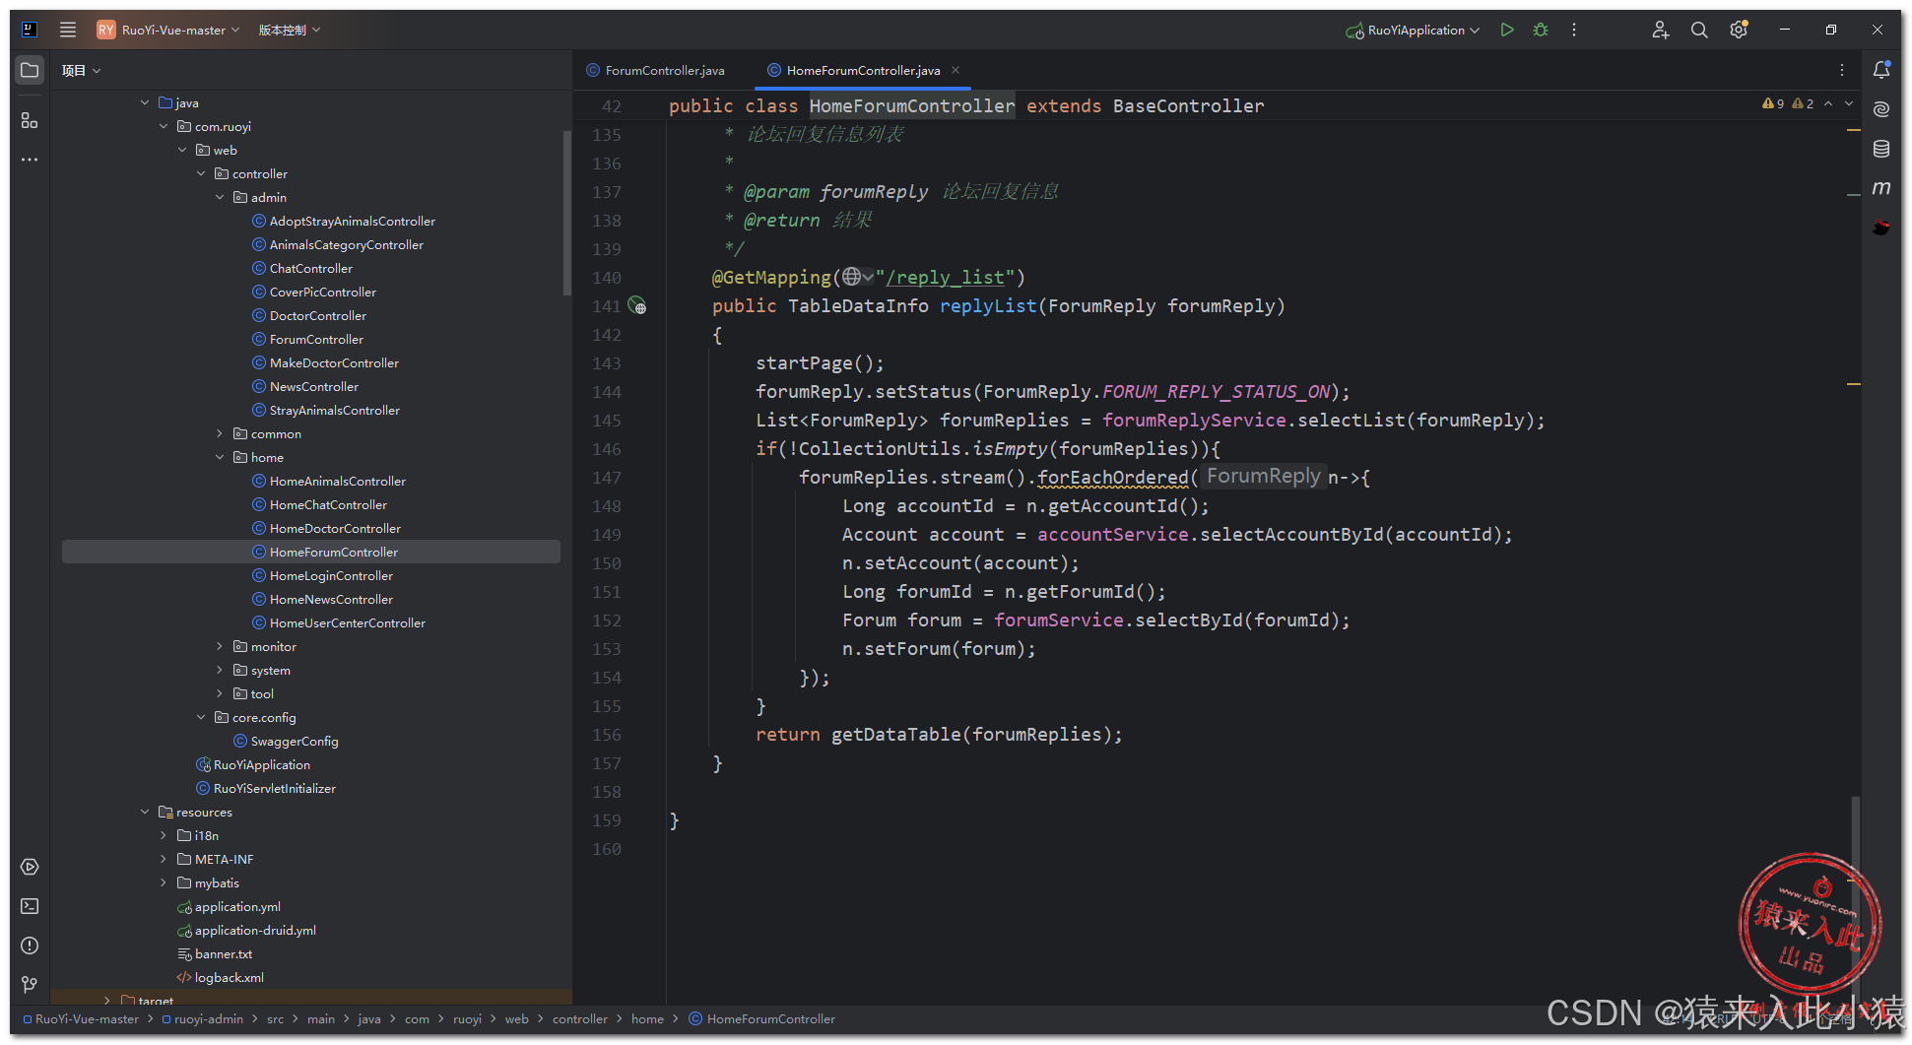Open the Notifications bell icon
Viewport: 1912px width, 1045px height.
pyautogui.click(x=1881, y=70)
